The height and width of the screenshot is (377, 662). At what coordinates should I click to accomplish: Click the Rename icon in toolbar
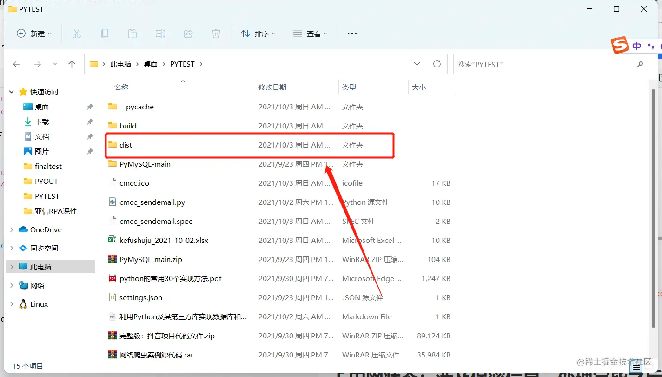coord(160,34)
